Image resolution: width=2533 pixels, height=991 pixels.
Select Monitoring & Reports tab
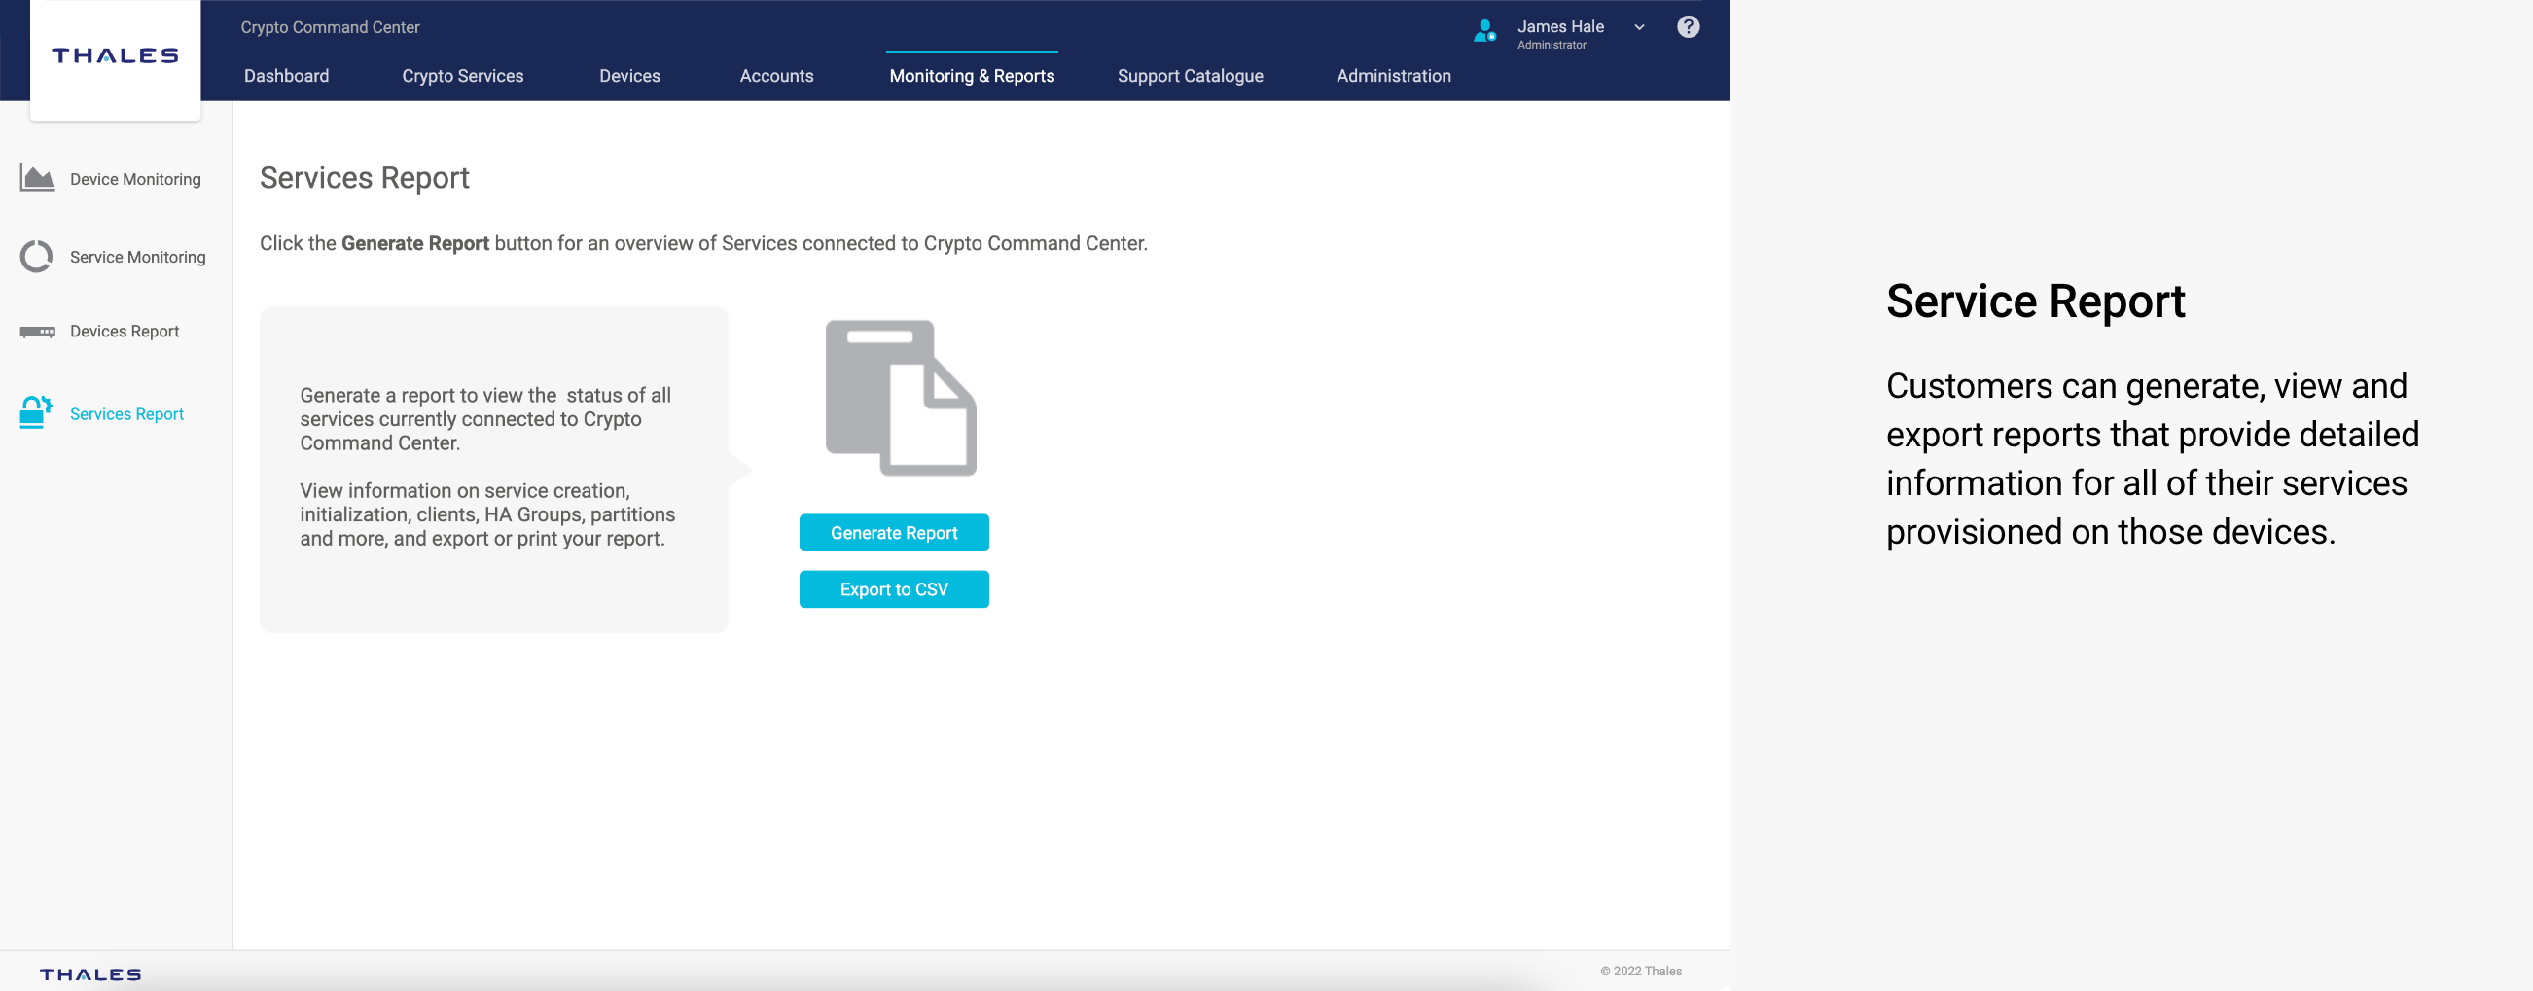click(972, 76)
